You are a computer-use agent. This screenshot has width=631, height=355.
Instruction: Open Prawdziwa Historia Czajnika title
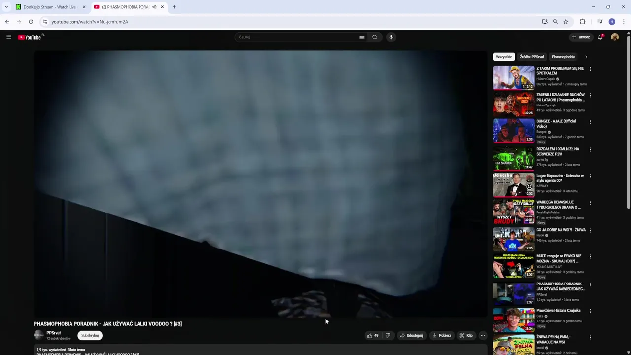(558, 311)
